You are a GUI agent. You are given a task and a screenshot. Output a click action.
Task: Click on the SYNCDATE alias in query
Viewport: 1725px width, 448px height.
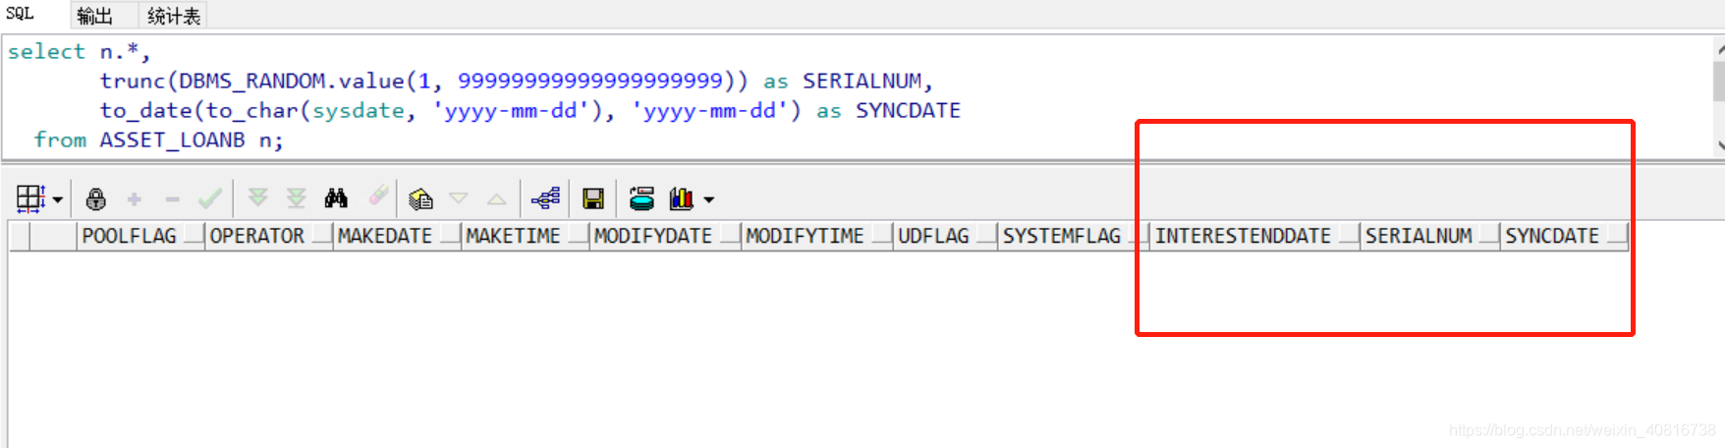pyautogui.click(x=908, y=110)
